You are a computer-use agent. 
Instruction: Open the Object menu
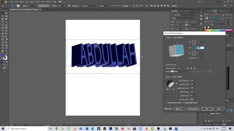click(21, 2)
